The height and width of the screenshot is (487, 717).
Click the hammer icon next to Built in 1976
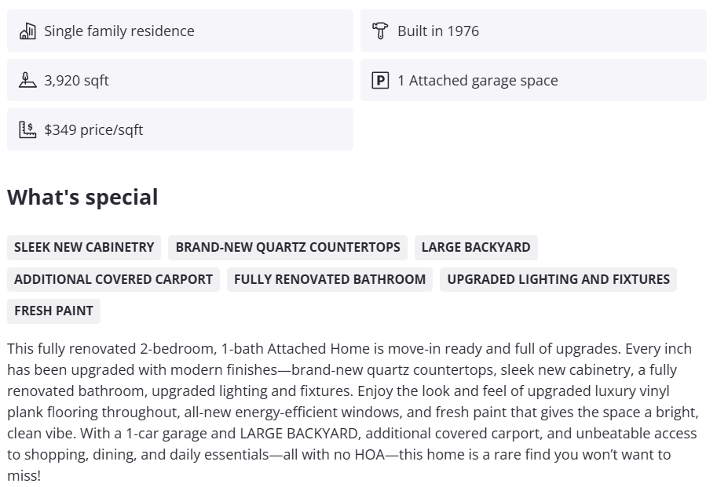[380, 31]
